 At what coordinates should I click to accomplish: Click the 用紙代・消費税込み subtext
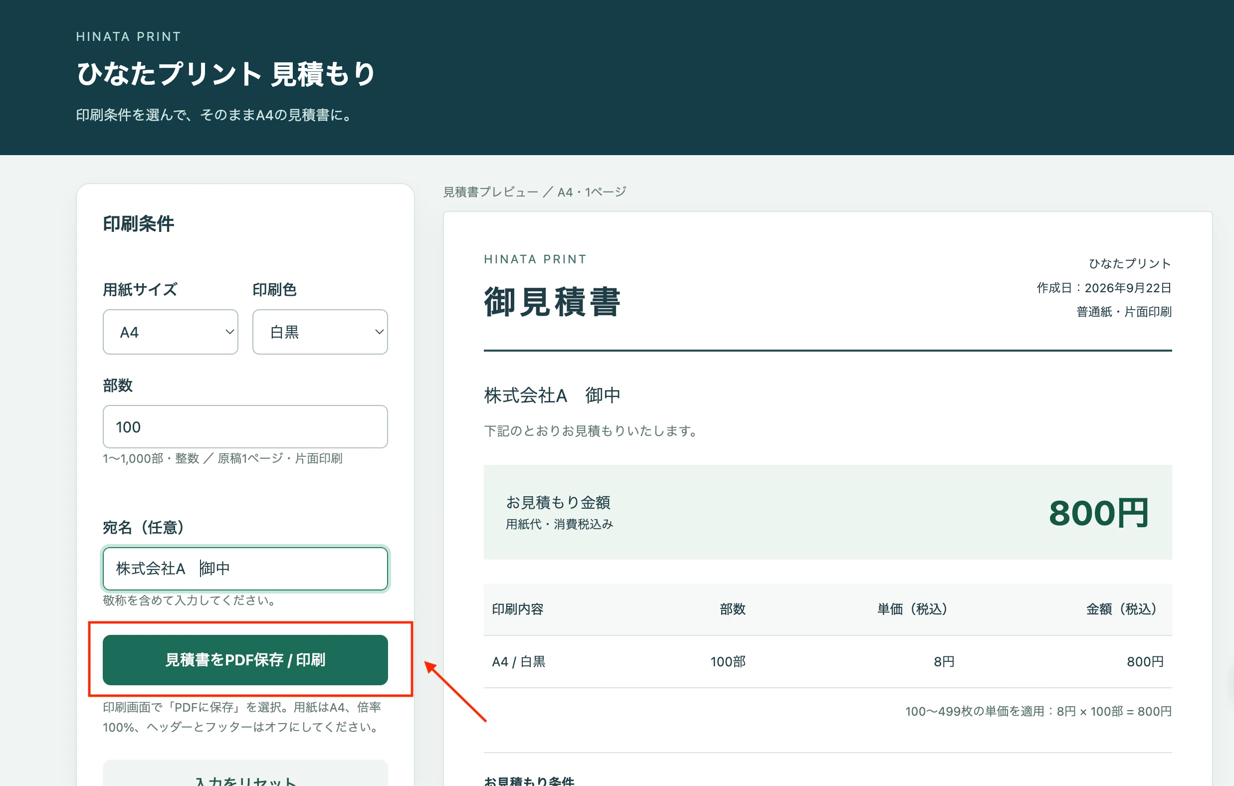pos(559,524)
